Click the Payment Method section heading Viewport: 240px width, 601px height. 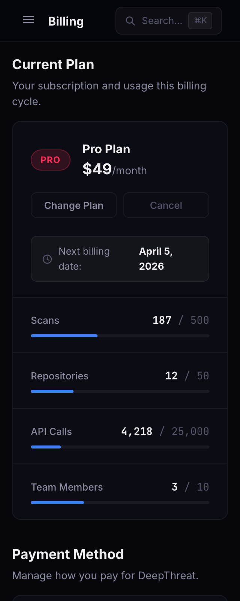(x=68, y=554)
